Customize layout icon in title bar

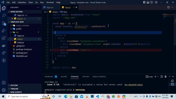tap(156, 2)
